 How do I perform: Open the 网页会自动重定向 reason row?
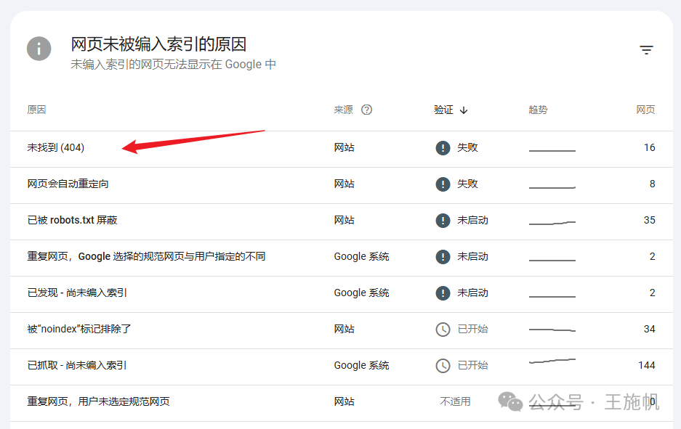[342, 186]
